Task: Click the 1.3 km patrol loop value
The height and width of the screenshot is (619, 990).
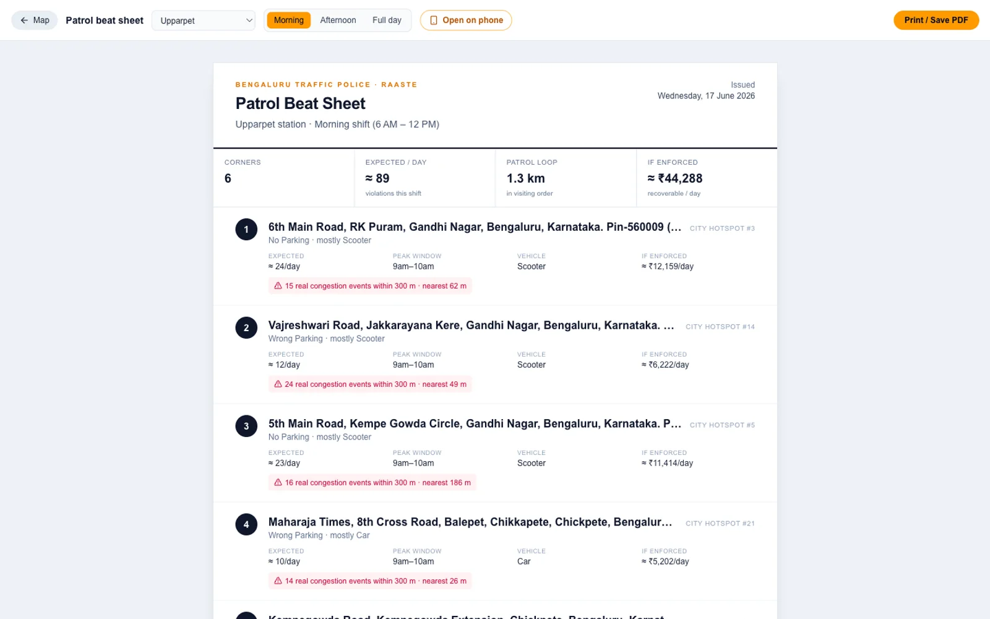Action: 525,178
